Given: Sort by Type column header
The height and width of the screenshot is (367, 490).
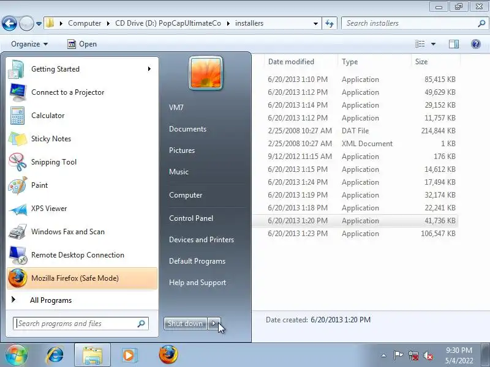Looking at the screenshot, I should [374, 62].
